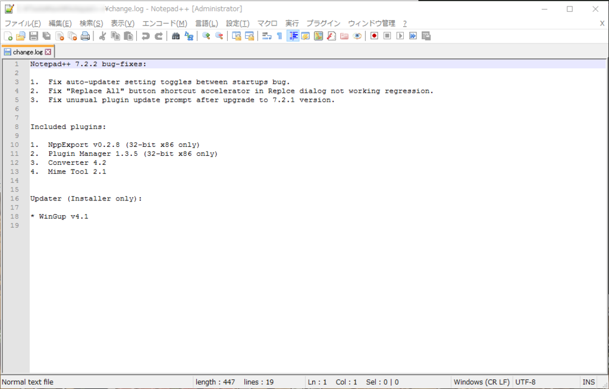609x389 pixels.
Task: Click the INS insert mode indicator
Action: 588,382
